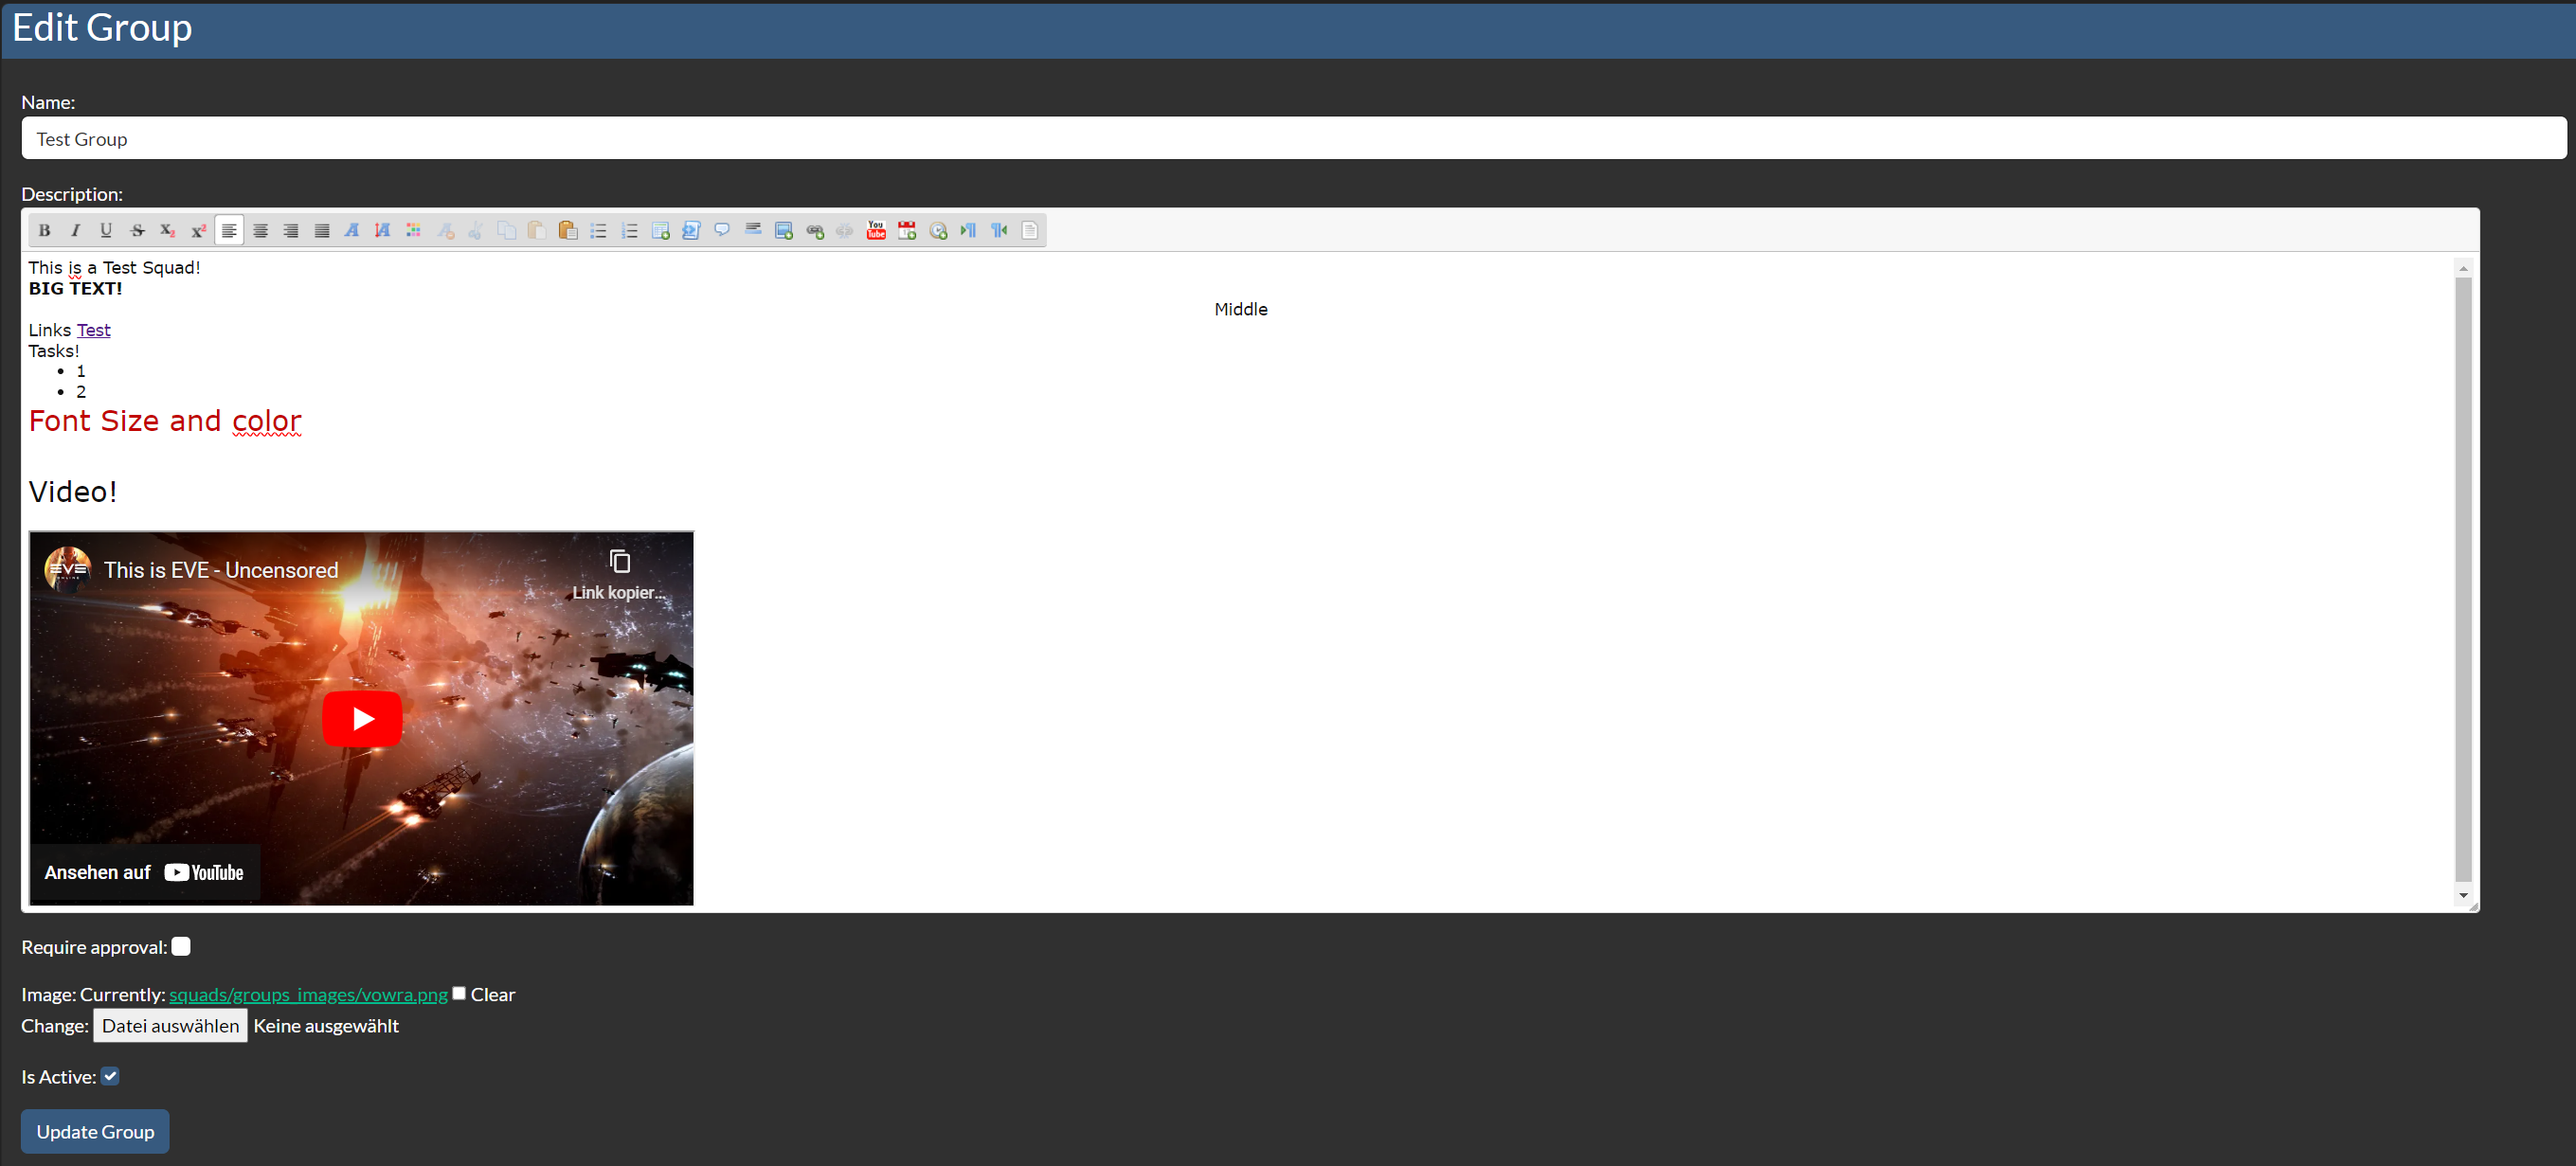Enable the Require approval checkbox
Image resolution: width=2576 pixels, height=1166 pixels.
click(180, 945)
